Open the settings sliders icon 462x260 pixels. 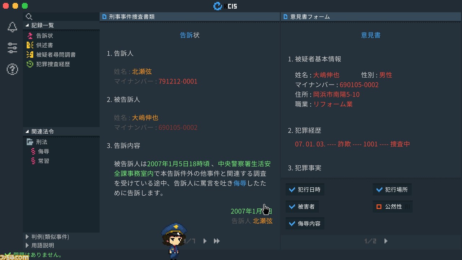pyautogui.click(x=12, y=48)
